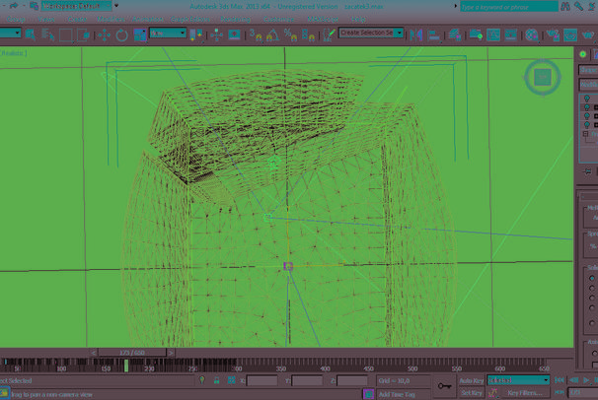Viewport: 598px width, 400px height.
Task: Toggle the Auto Key animation mode
Action: point(472,380)
